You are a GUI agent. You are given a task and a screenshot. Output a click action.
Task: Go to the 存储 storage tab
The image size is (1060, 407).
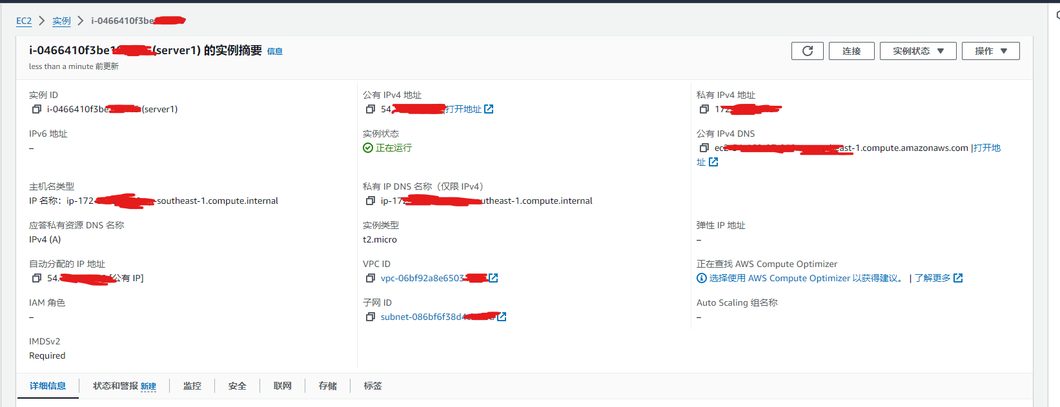pyautogui.click(x=327, y=386)
